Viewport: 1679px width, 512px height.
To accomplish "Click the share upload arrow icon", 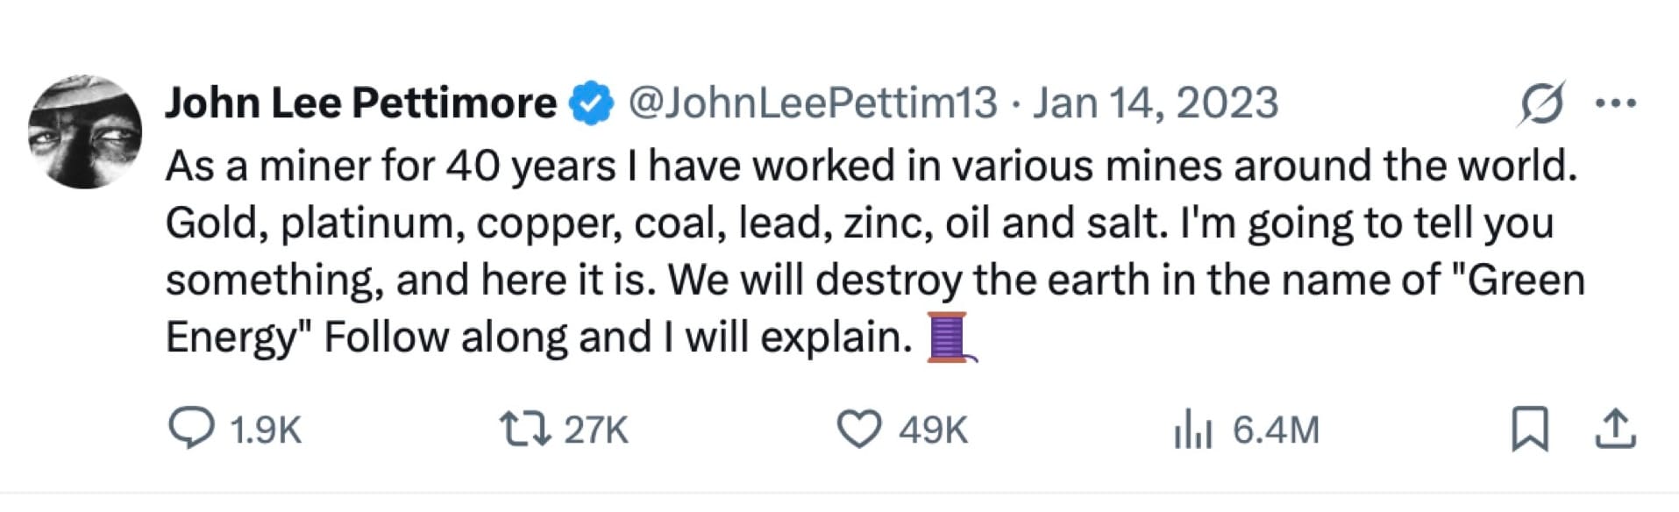I will click(1614, 430).
